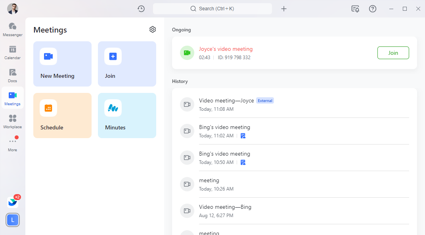Open meeting settings gear icon
The height and width of the screenshot is (235, 425).
point(153,29)
